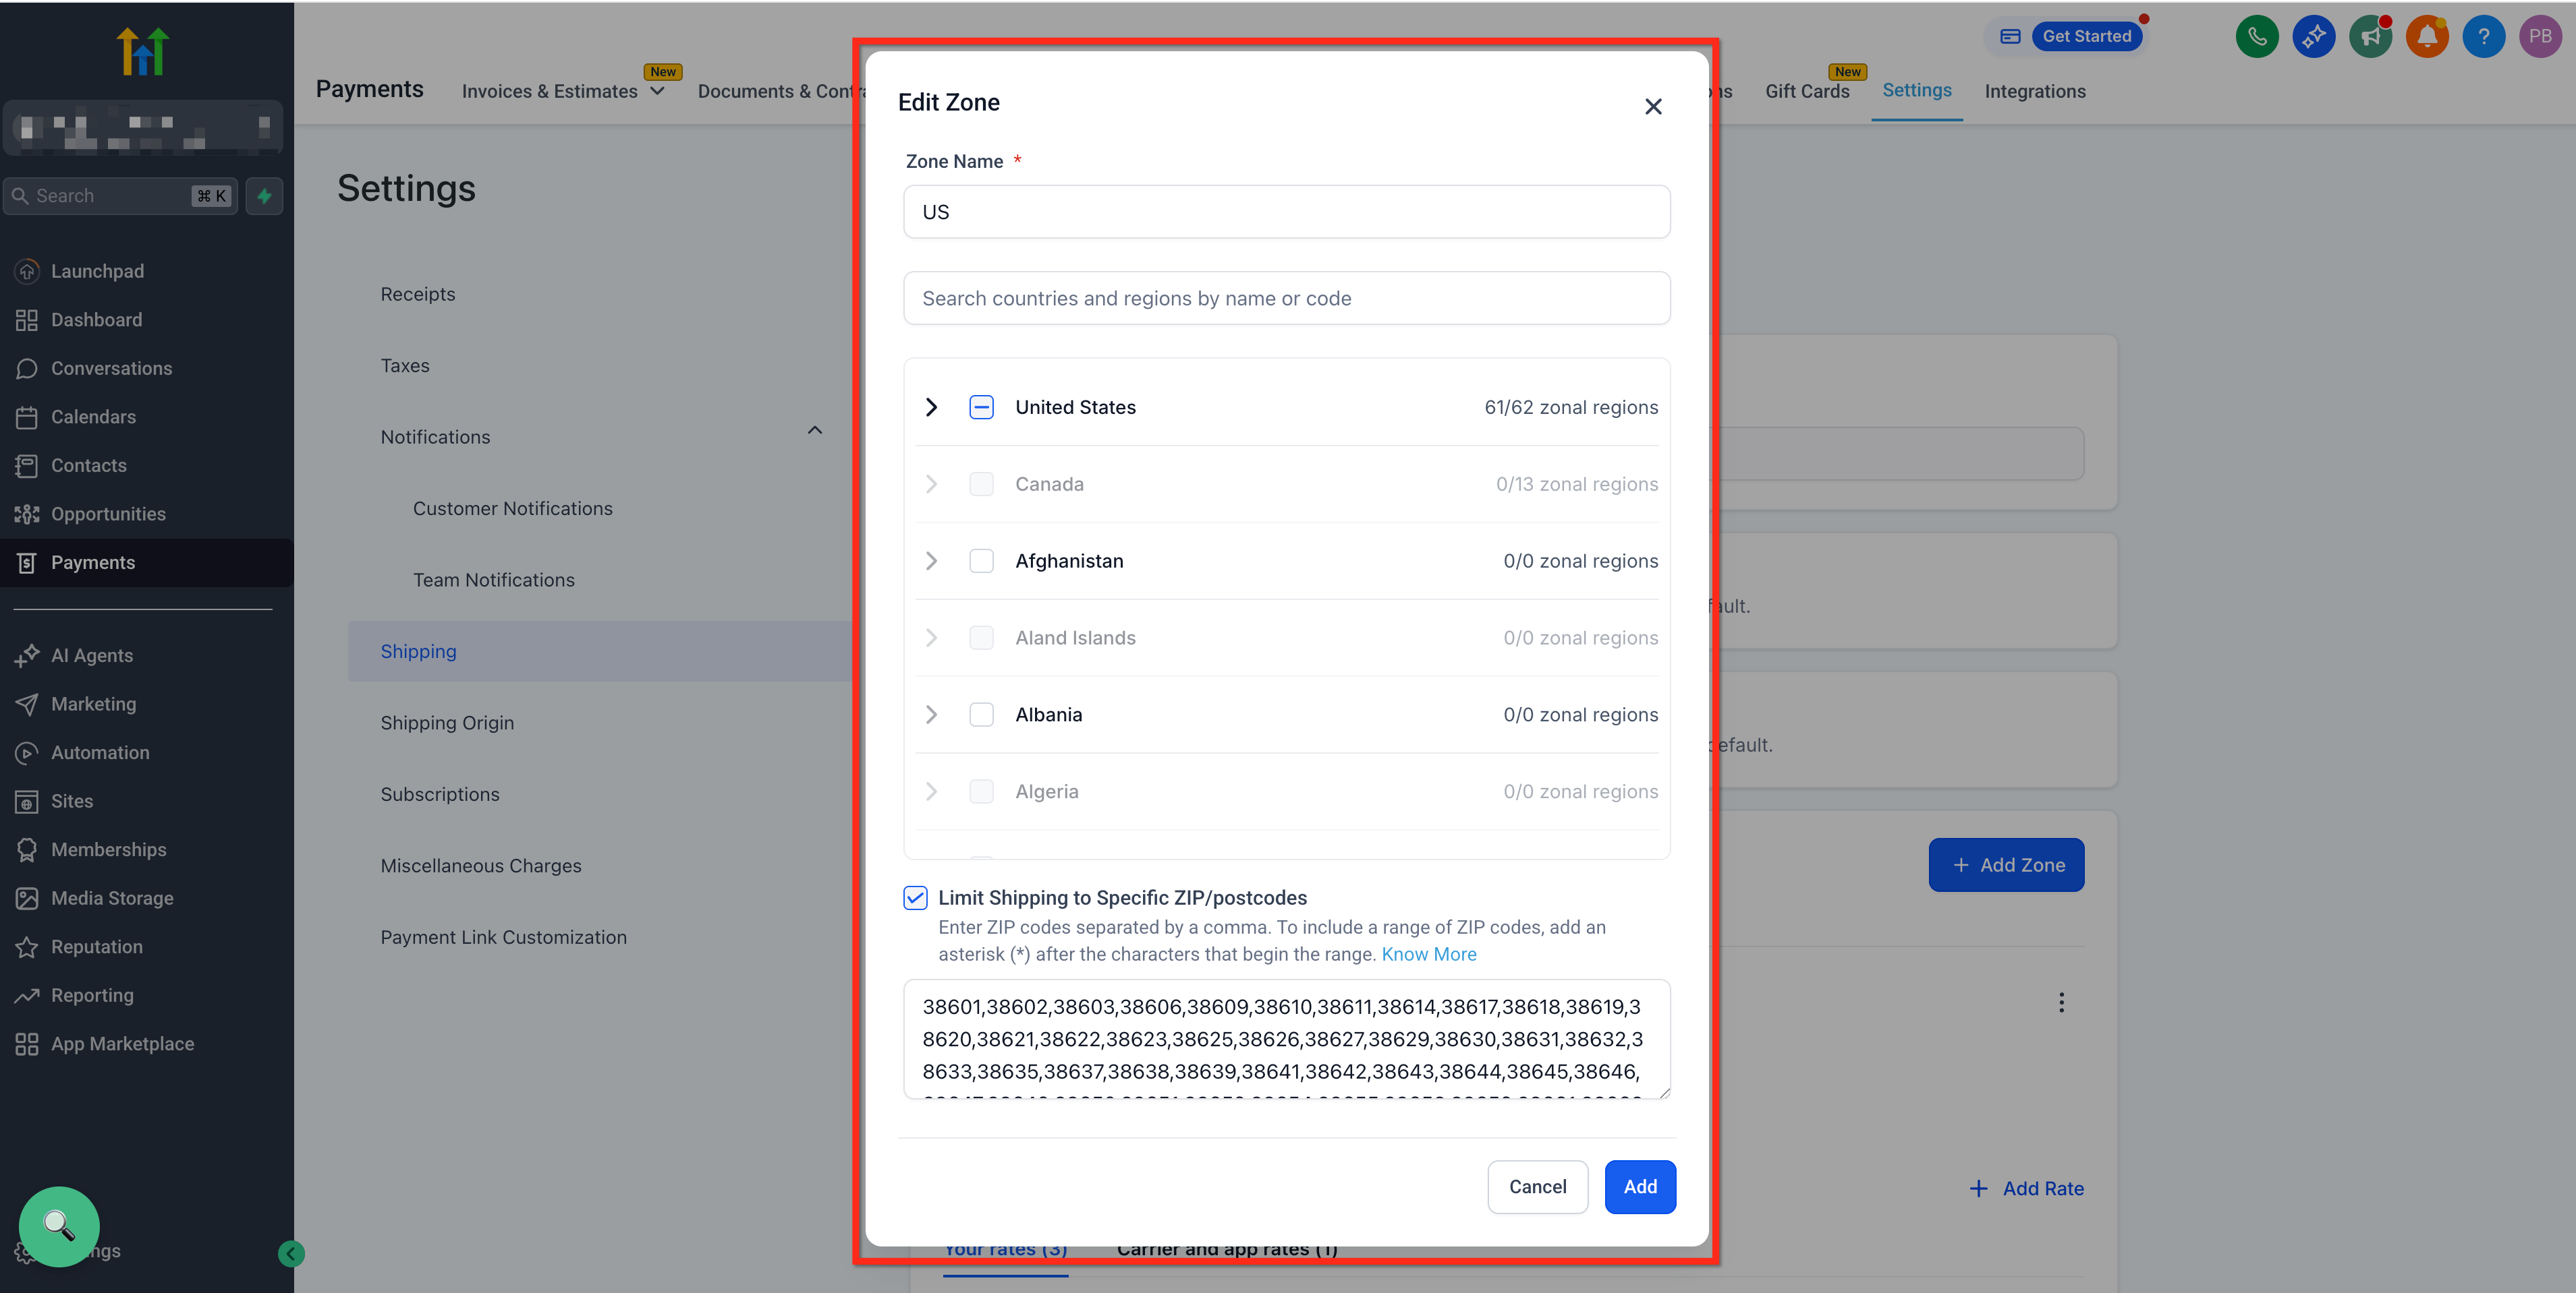Collapse the Notifications settings section

tap(814, 431)
